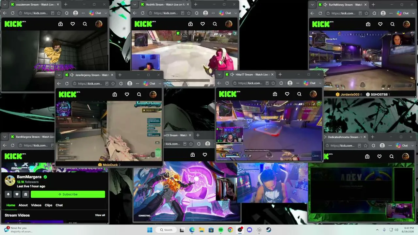Unmute the Jenniferjenny Stream tab
The height and width of the screenshot is (235, 418).
tap(72, 75)
